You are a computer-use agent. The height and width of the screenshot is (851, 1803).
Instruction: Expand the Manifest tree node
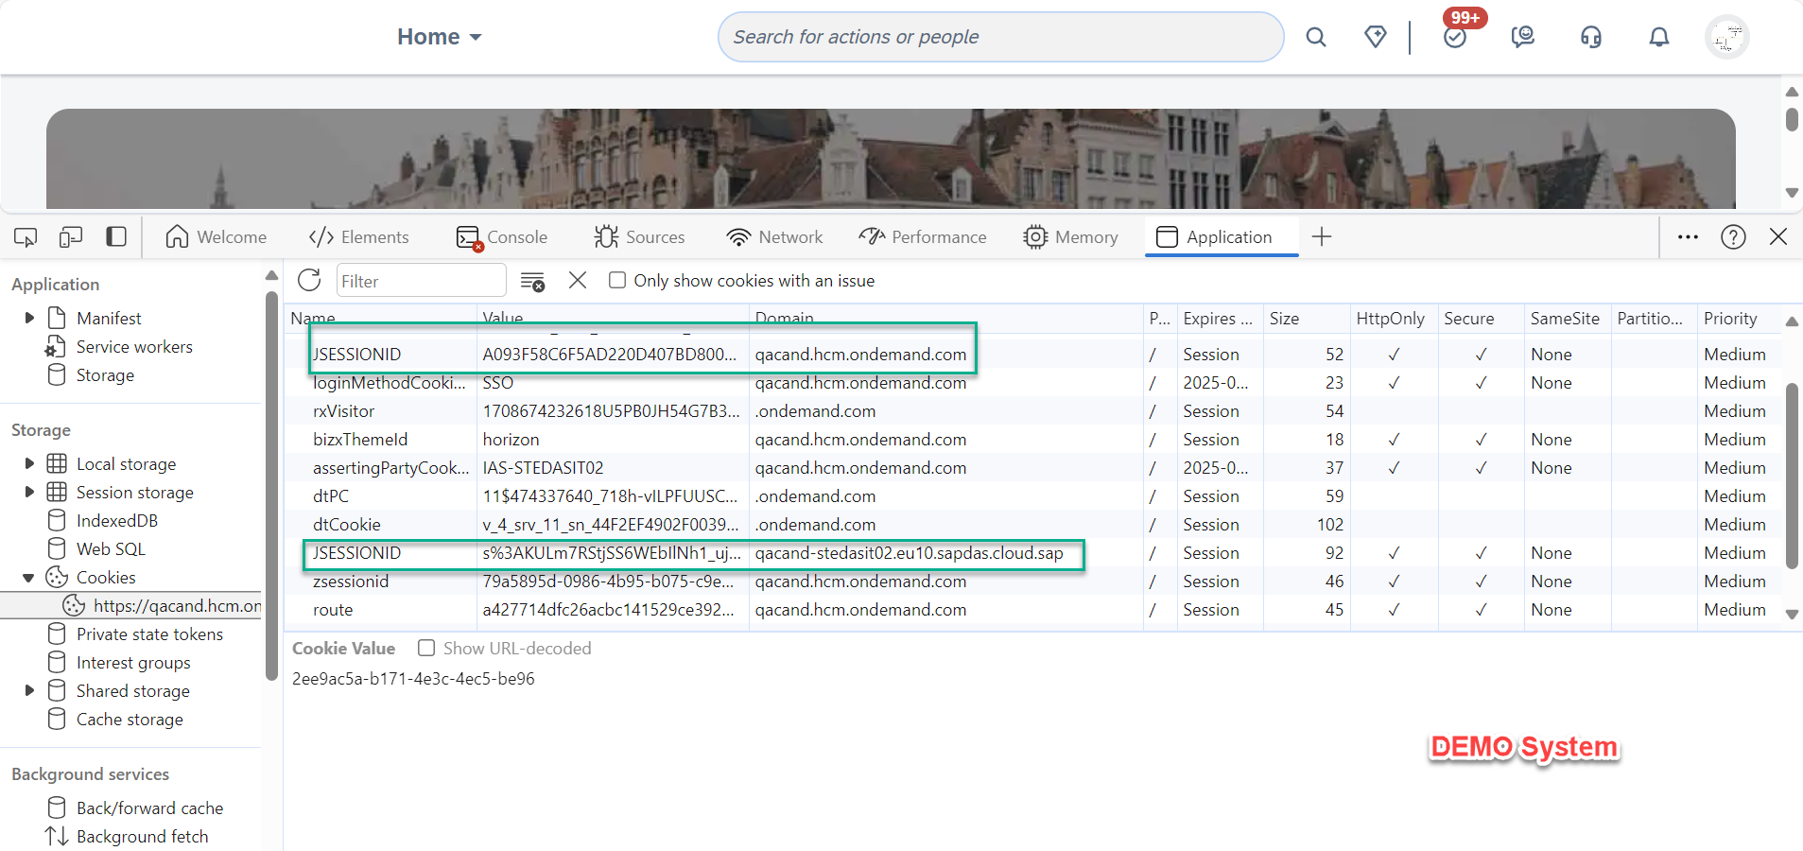point(29,318)
